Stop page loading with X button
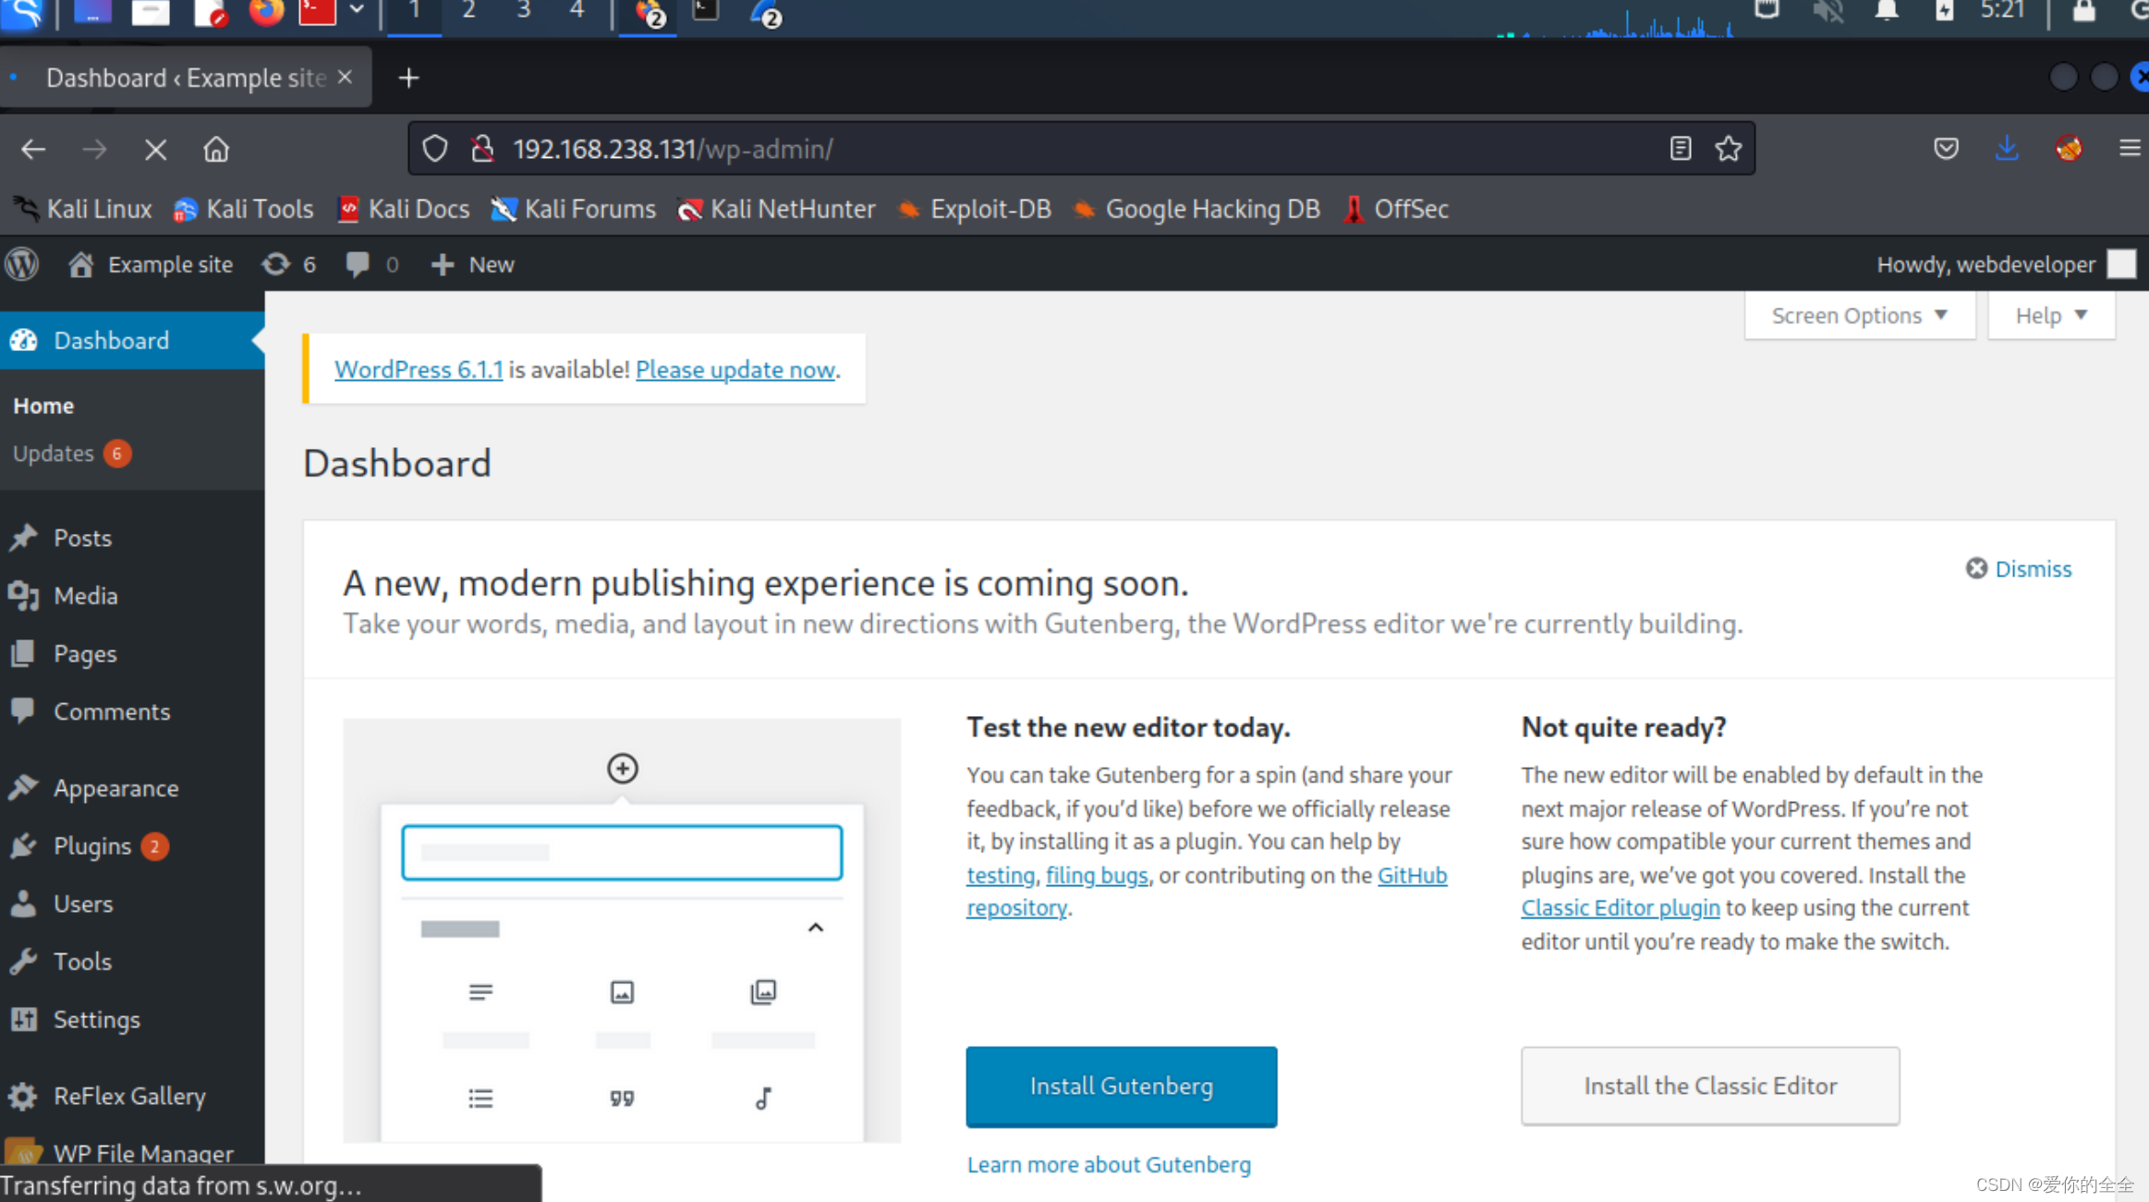The image size is (2149, 1202). (155, 149)
